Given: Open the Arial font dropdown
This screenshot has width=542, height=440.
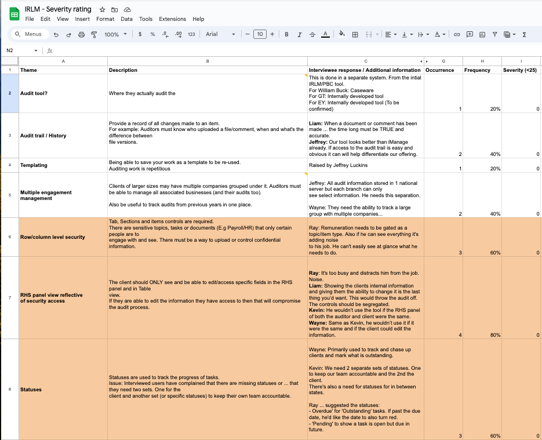Looking at the screenshot, I should [220, 34].
